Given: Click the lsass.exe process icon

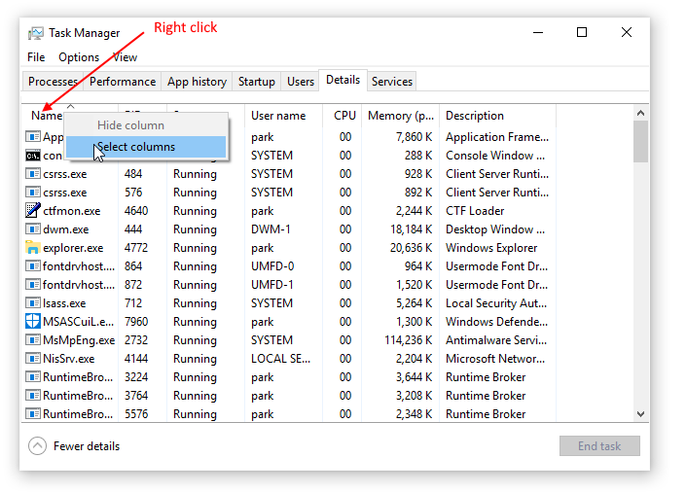Looking at the screenshot, I should pyautogui.click(x=33, y=303).
